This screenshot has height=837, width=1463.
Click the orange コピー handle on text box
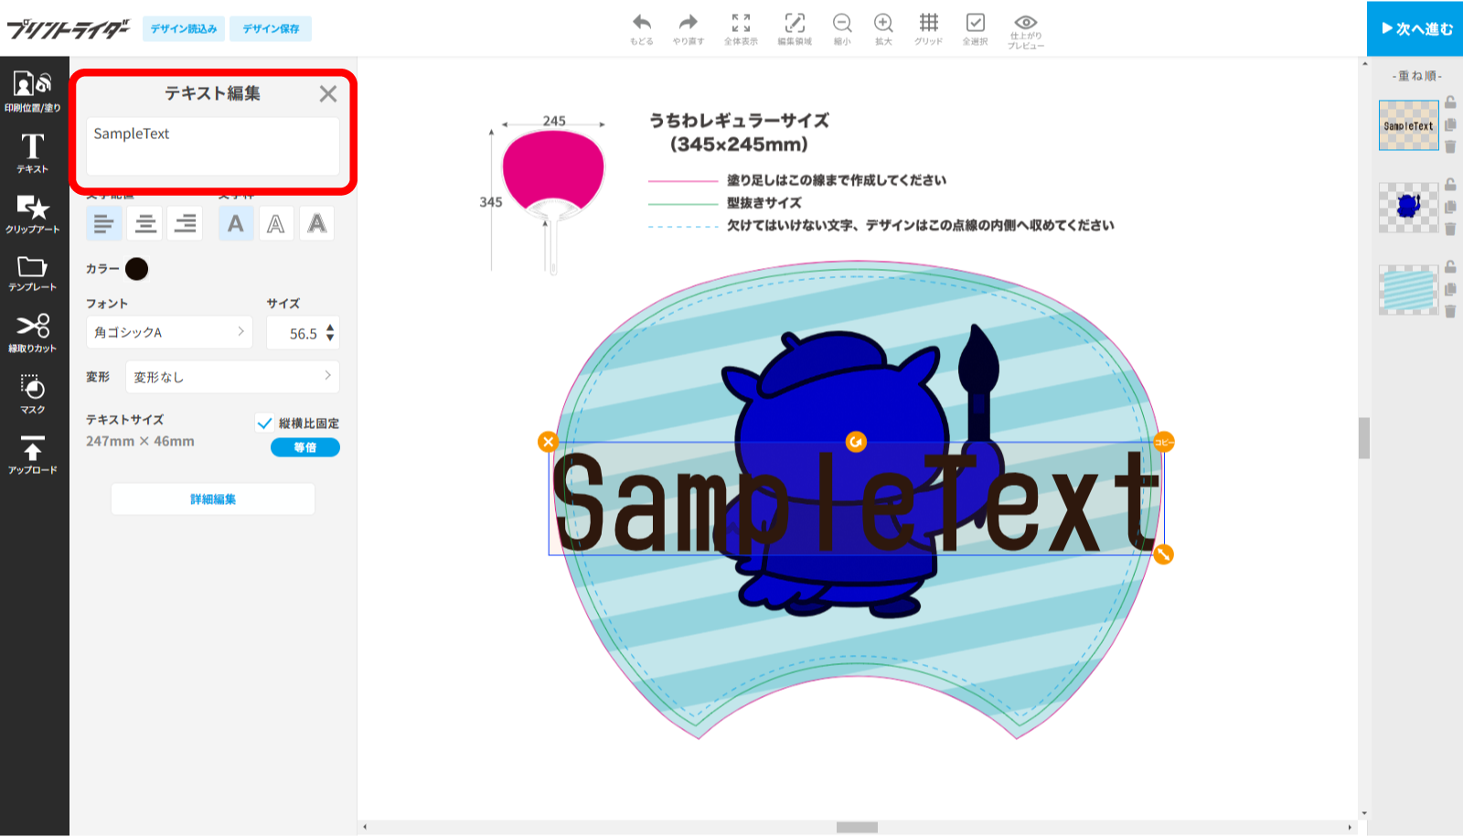(x=1163, y=443)
